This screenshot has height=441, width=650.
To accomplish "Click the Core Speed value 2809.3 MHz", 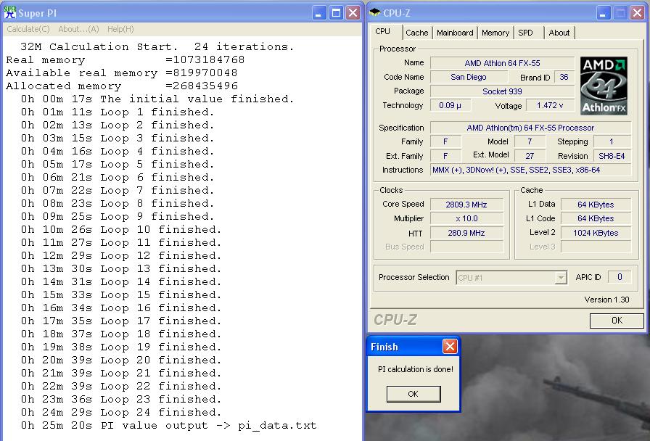I will click(x=466, y=205).
